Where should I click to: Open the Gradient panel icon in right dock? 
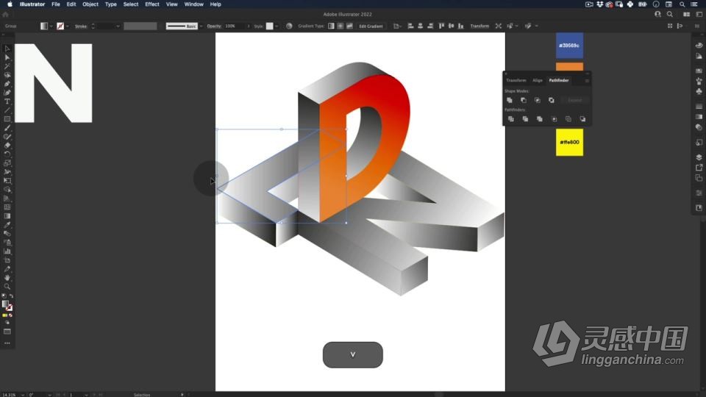click(x=699, y=117)
